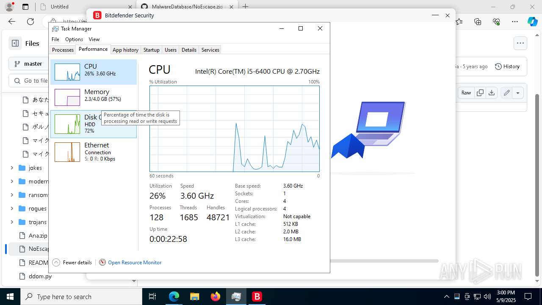Select the Memory performance item
Viewport: 542px width, 305px height.
(x=94, y=97)
